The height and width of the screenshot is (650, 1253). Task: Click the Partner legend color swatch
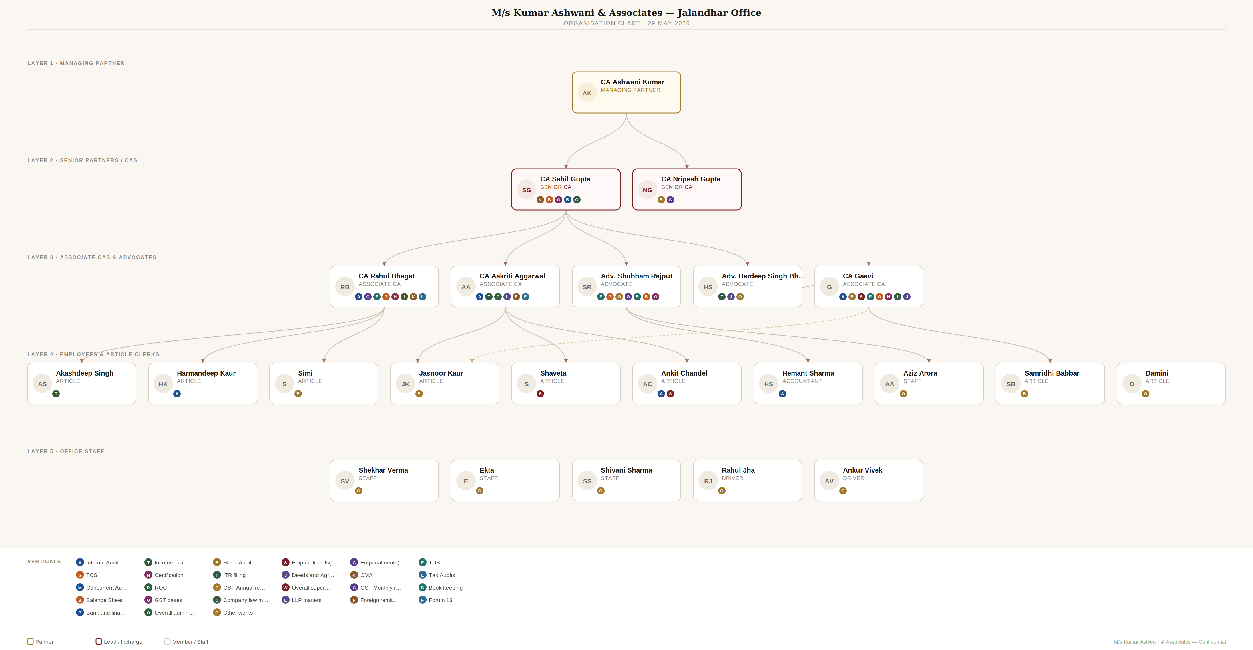[x=30, y=642]
